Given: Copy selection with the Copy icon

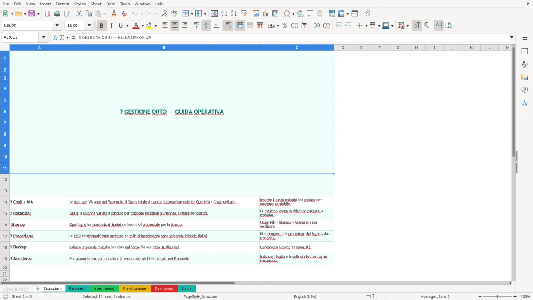Looking at the screenshot, I should [x=89, y=14].
